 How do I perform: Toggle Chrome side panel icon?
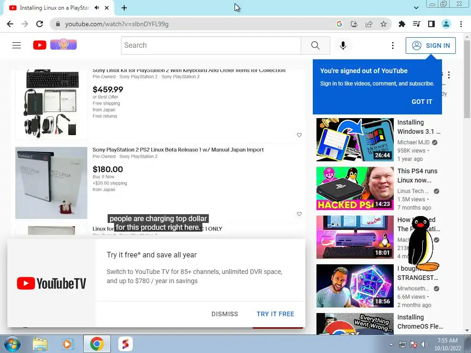point(431,24)
